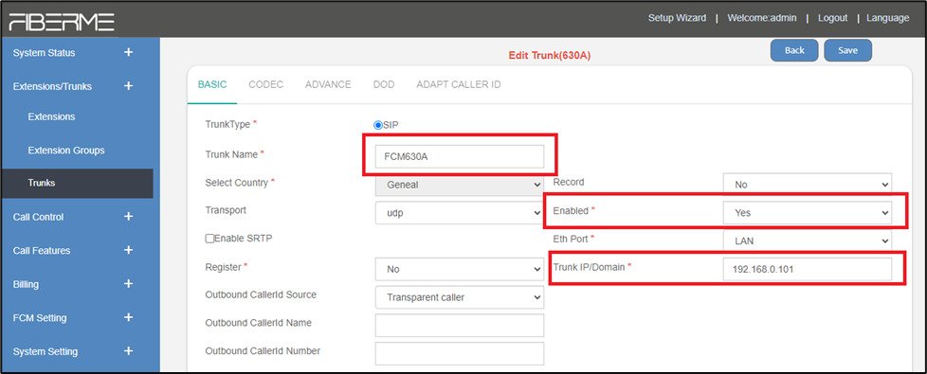Switch to the ADVANCE tab
The width and height of the screenshot is (927, 374).
click(328, 84)
